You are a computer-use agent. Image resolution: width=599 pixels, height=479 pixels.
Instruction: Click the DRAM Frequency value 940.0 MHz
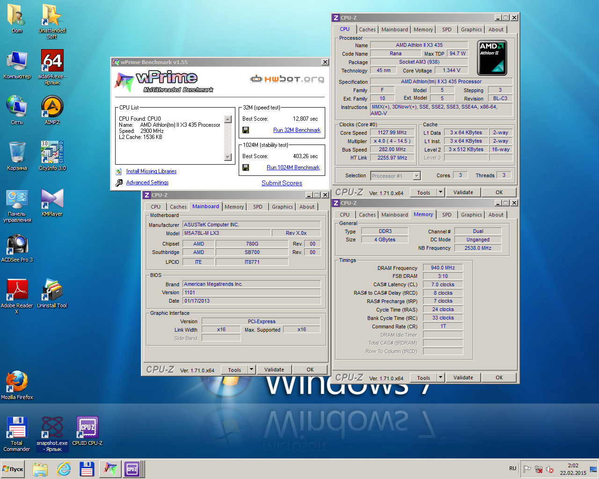[x=443, y=268]
